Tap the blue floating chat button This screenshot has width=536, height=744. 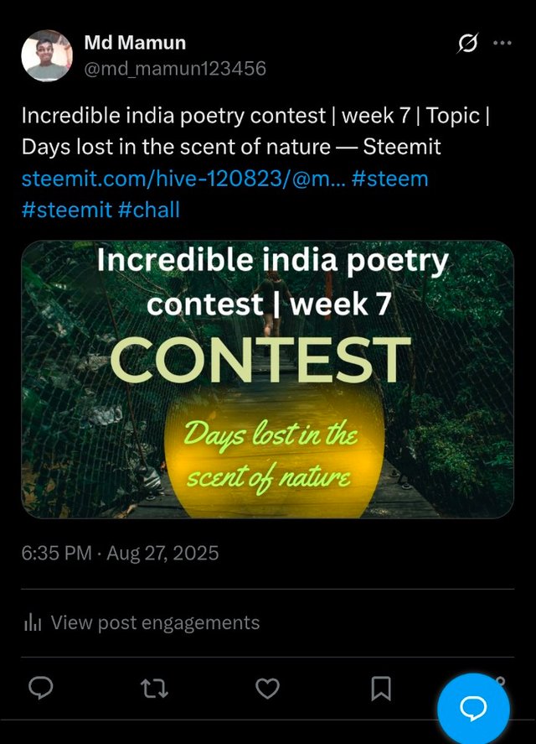(473, 709)
